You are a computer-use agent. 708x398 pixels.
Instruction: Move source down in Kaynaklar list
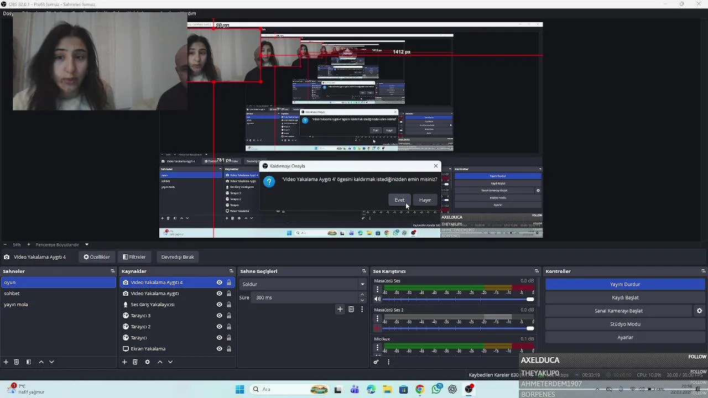click(x=170, y=362)
